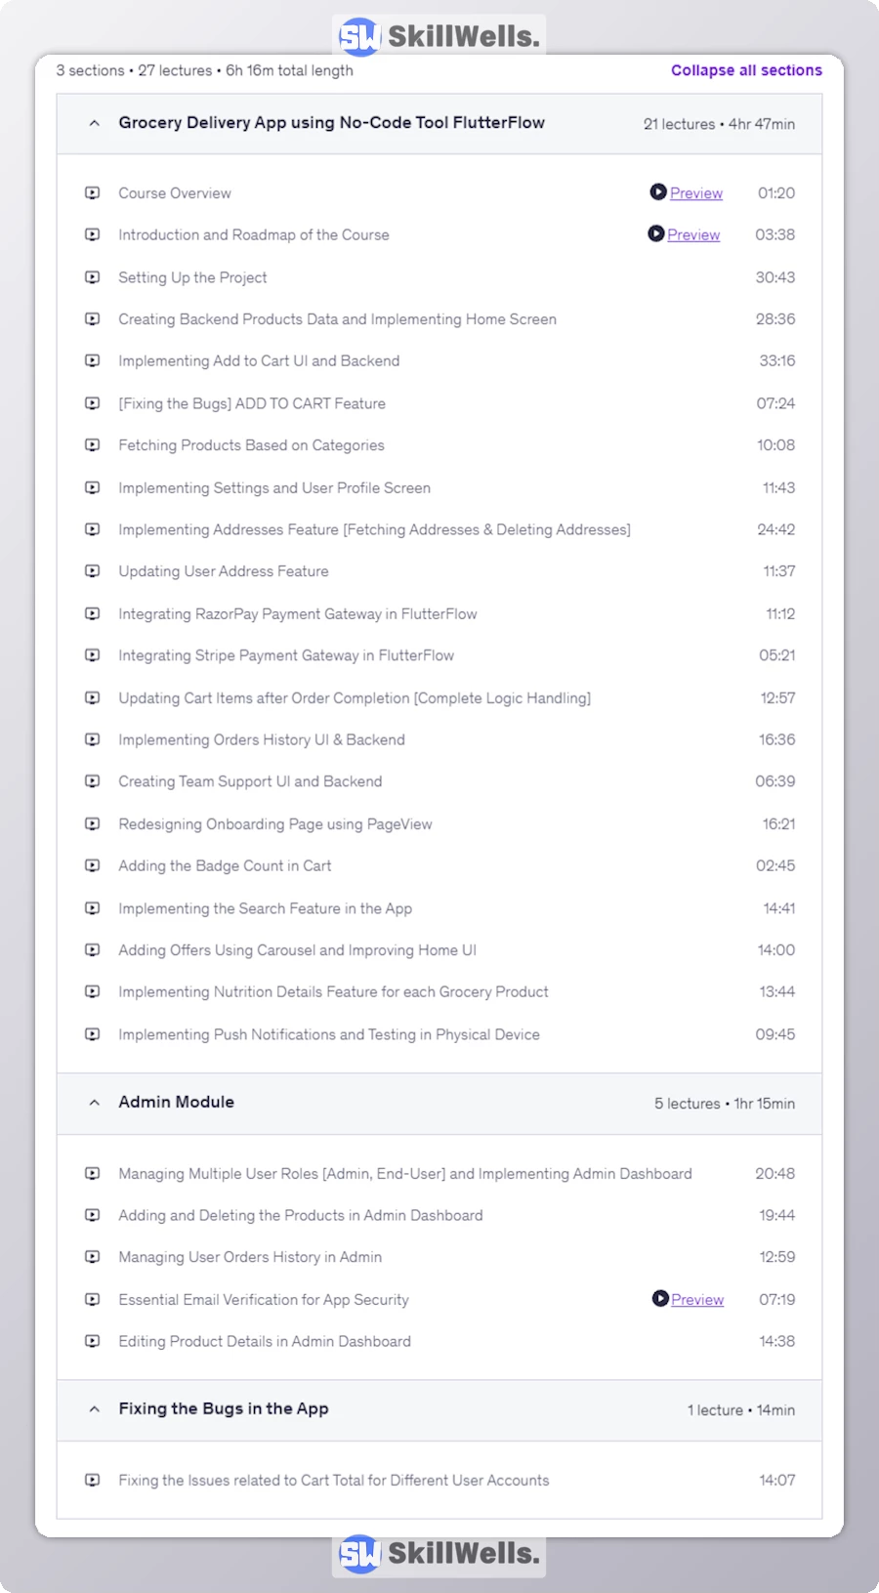Click video icon for Adding the Badge Count
The height and width of the screenshot is (1593, 879).
[x=93, y=866]
